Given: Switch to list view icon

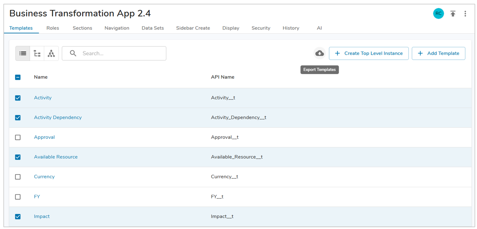Looking at the screenshot, I should (23, 53).
